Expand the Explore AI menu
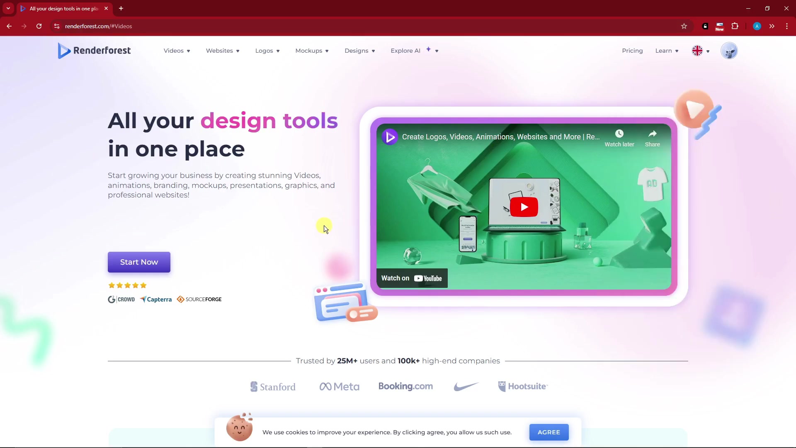The width and height of the screenshot is (796, 448). tap(414, 51)
